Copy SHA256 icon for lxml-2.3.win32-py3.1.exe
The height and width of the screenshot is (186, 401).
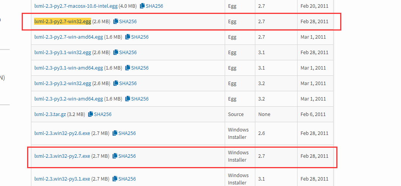115,179
